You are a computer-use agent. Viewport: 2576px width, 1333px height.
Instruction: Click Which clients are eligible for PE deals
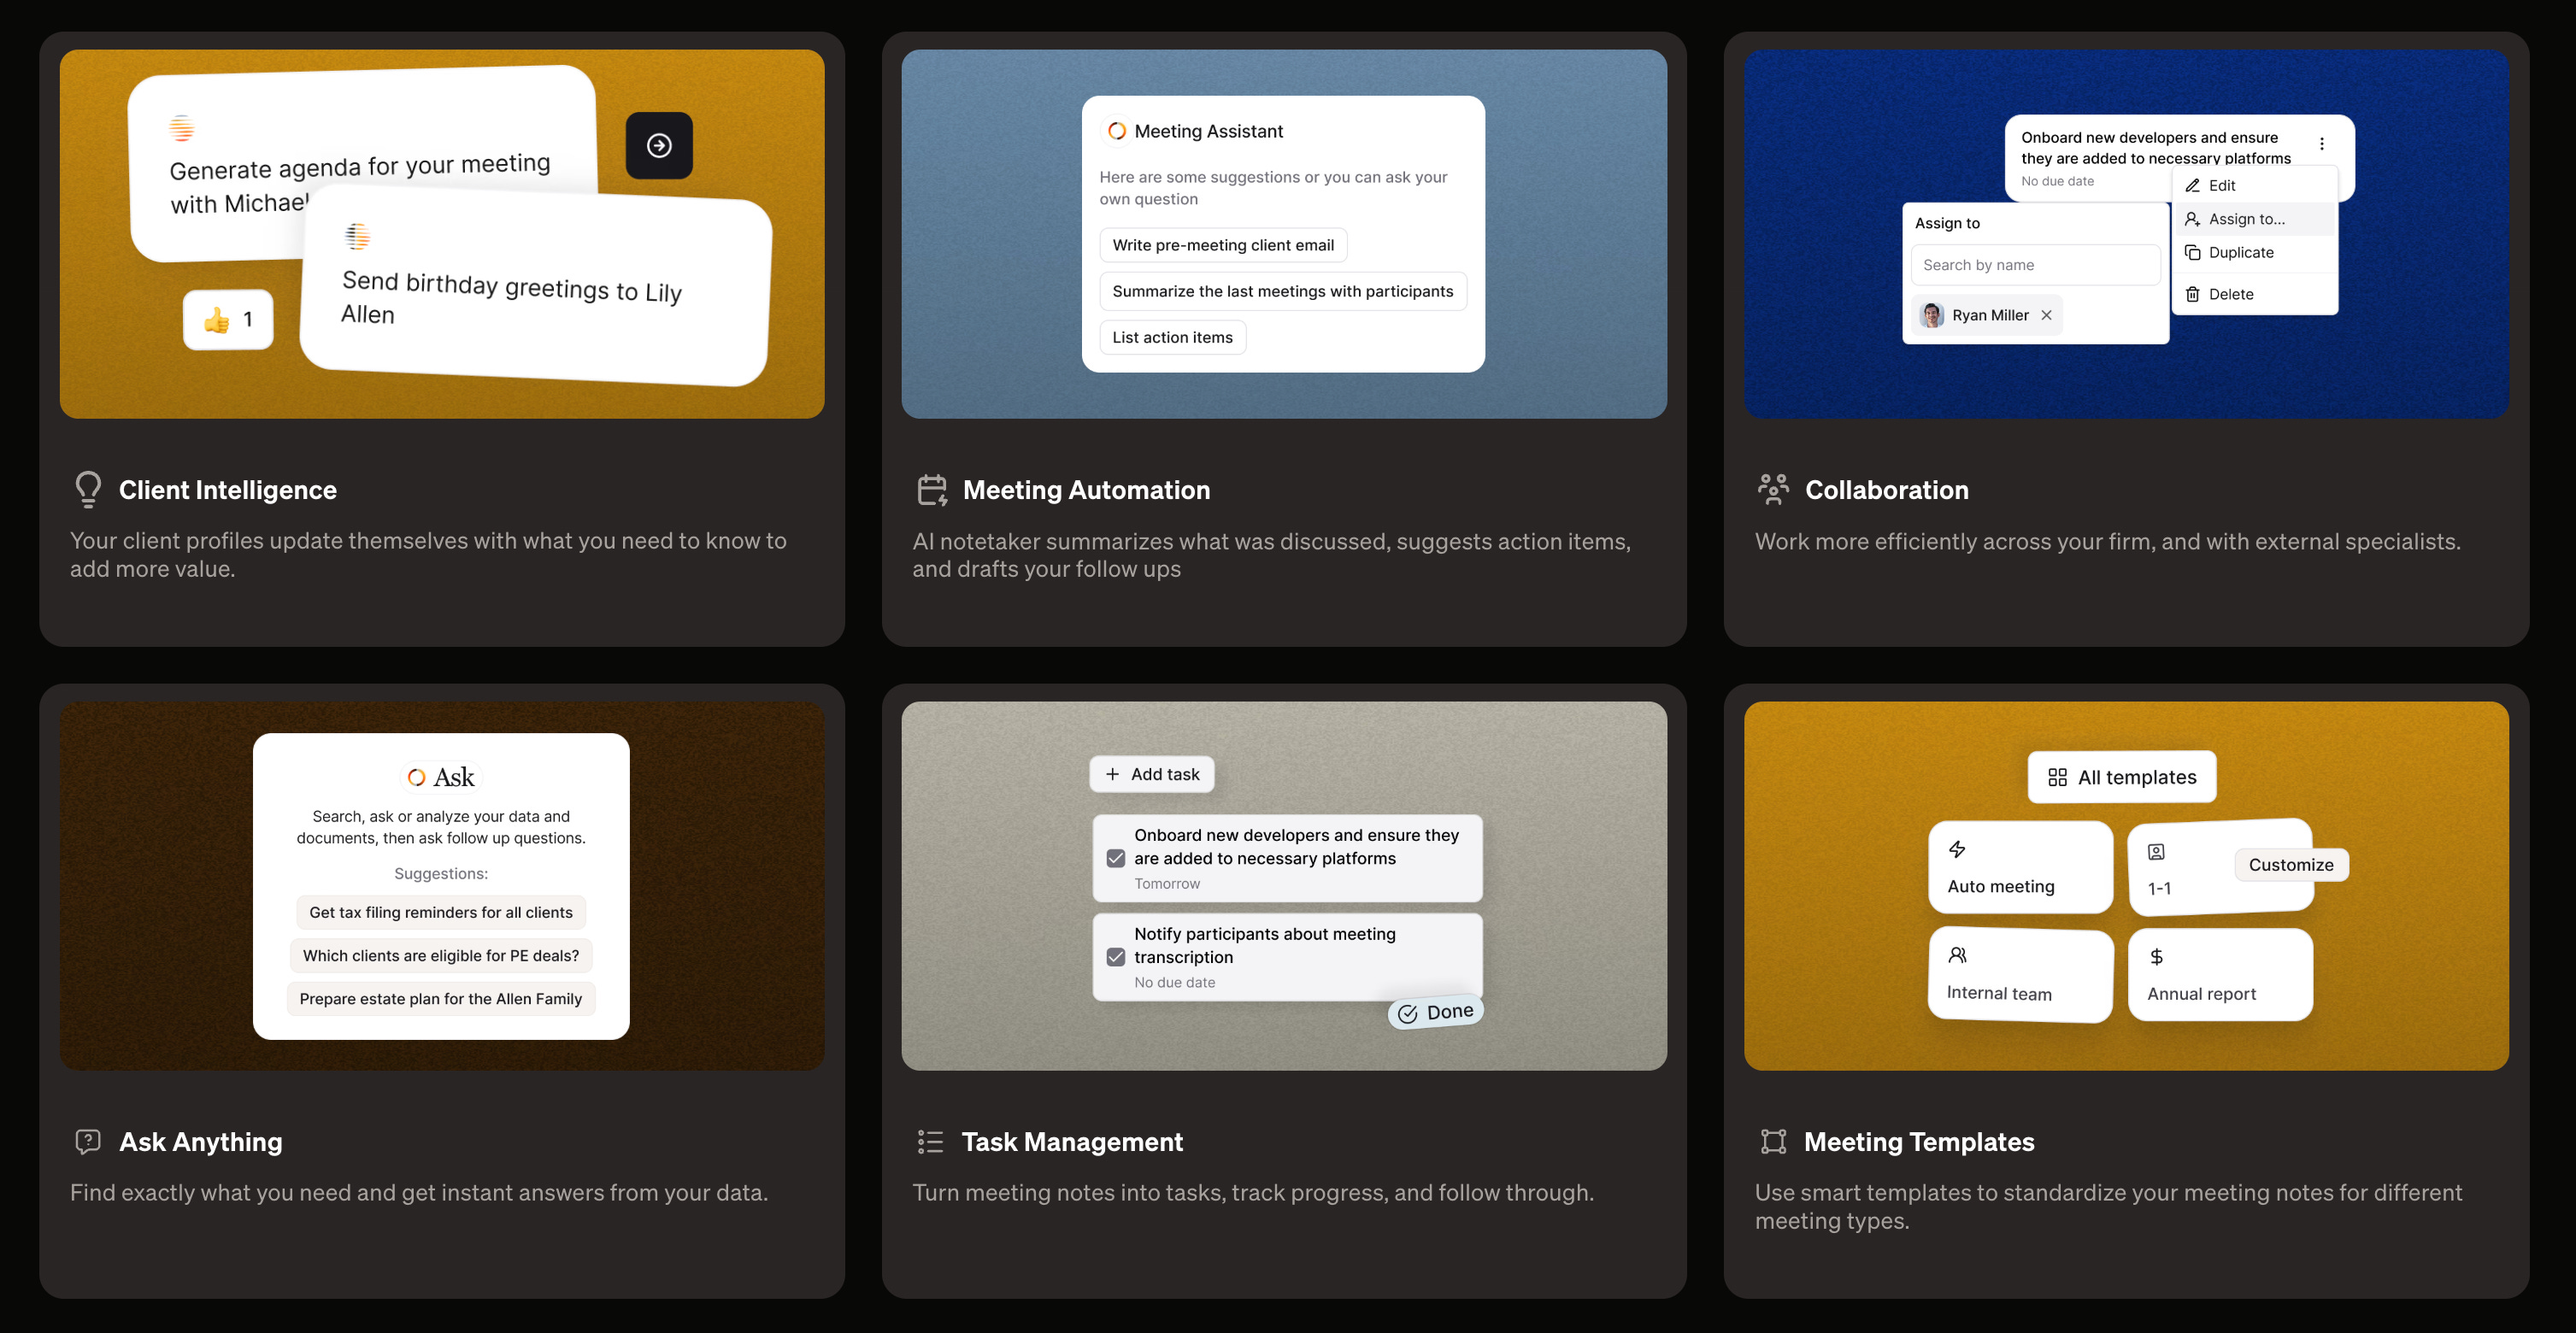point(441,955)
